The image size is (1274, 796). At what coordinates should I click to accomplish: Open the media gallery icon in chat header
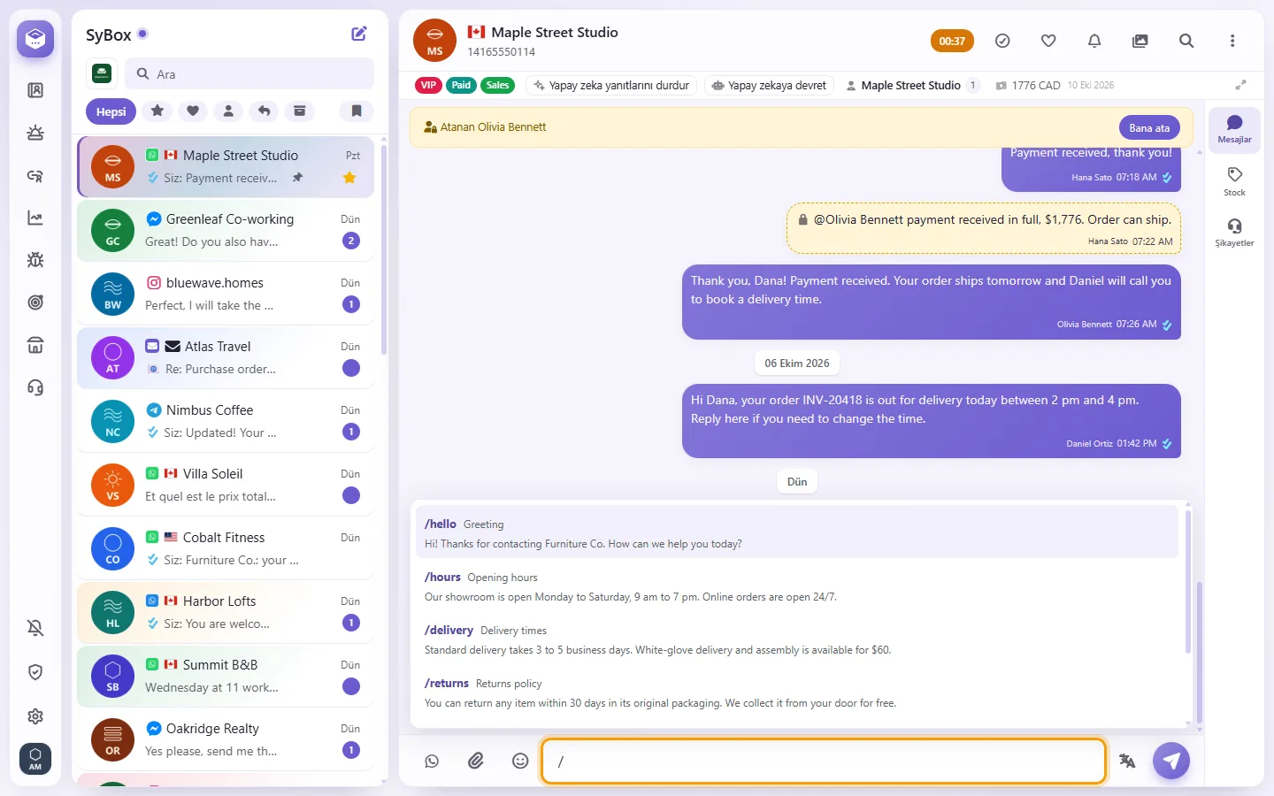coord(1140,41)
